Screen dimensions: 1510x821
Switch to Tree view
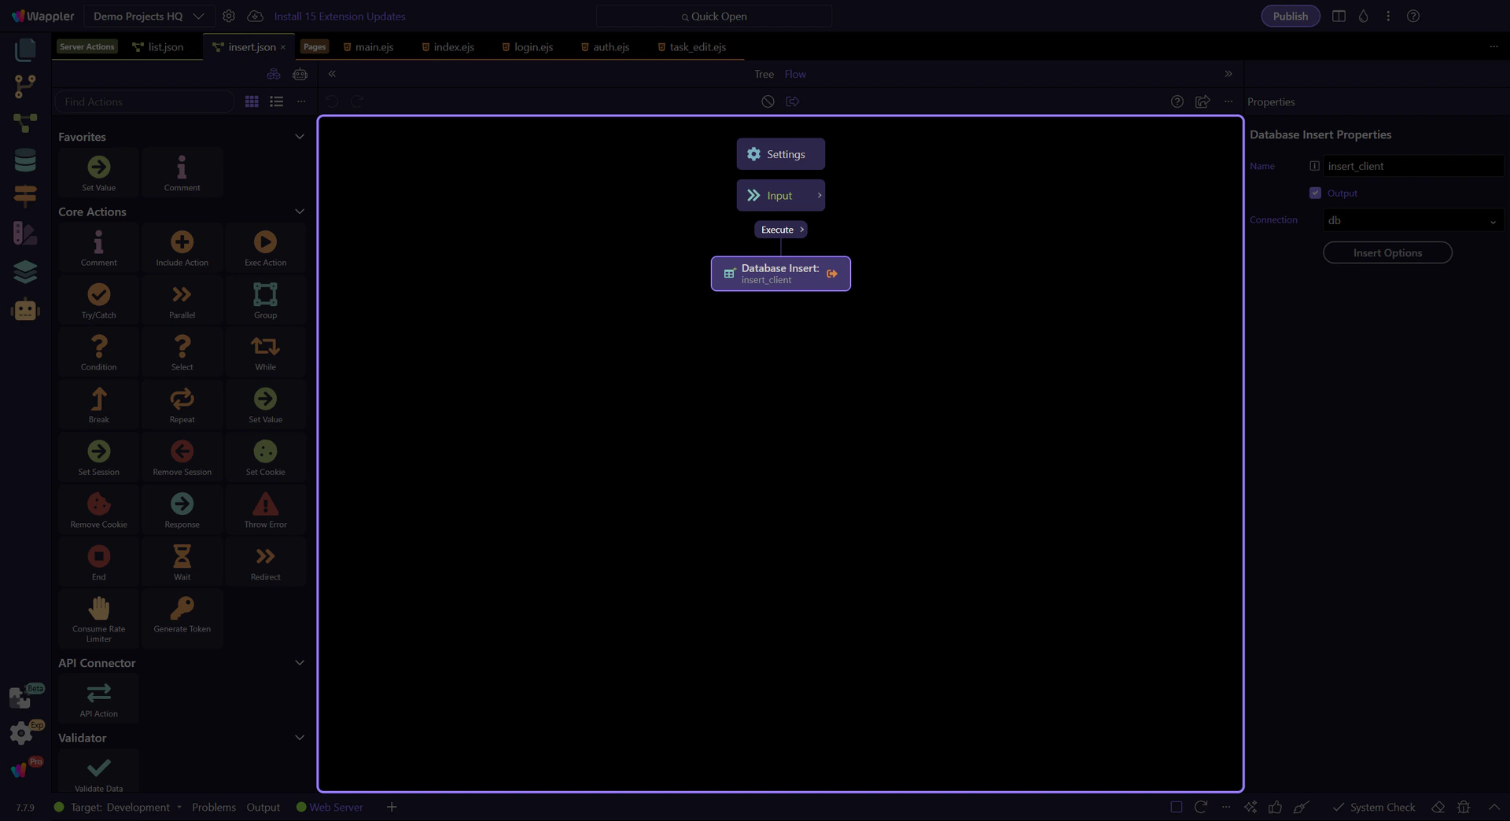point(764,75)
